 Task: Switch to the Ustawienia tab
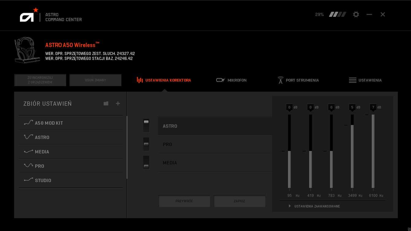tap(365, 80)
